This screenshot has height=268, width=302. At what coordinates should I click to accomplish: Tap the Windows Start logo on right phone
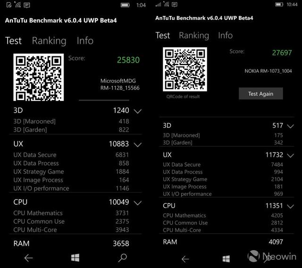click(x=226, y=259)
